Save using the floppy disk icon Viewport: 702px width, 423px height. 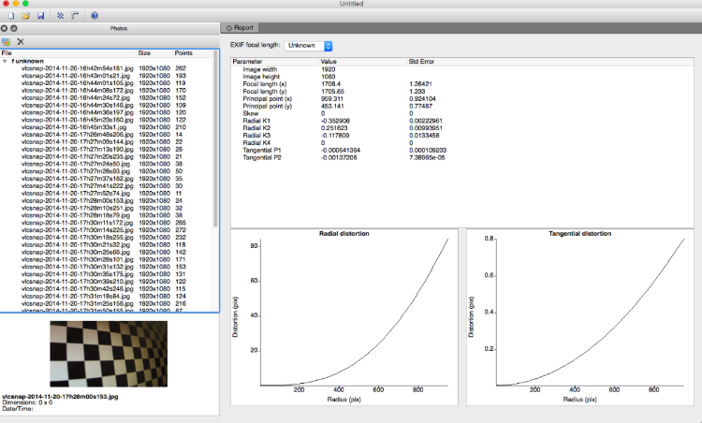click(41, 16)
